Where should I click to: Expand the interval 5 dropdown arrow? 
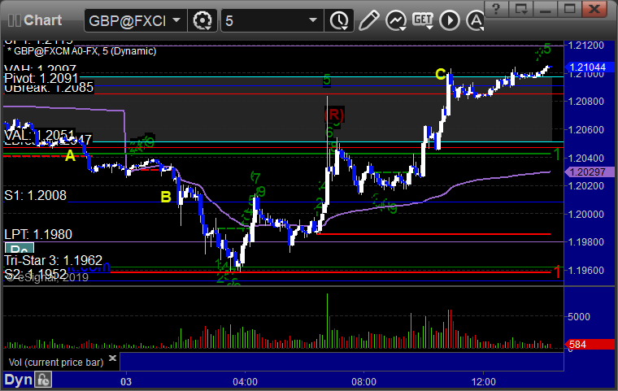pyautogui.click(x=313, y=20)
